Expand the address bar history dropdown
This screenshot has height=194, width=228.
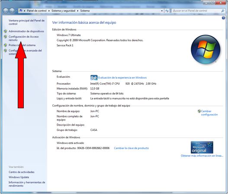click(x=162, y=11)
